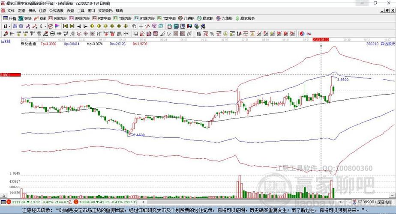Viewport: 396px width, 214px height.
Task: Open the 赢家轮 wheel tool
Action: [205, 18]
